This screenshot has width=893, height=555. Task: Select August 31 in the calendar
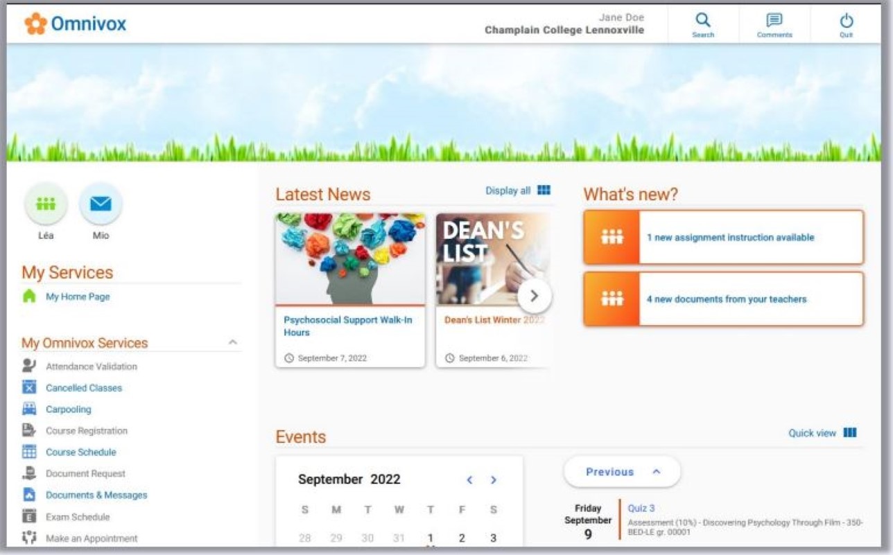(x=399, y=538)
